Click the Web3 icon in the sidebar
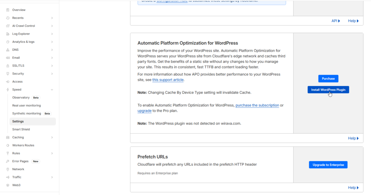Viewport: 371px width, 195px height. (x=8, y=185)
